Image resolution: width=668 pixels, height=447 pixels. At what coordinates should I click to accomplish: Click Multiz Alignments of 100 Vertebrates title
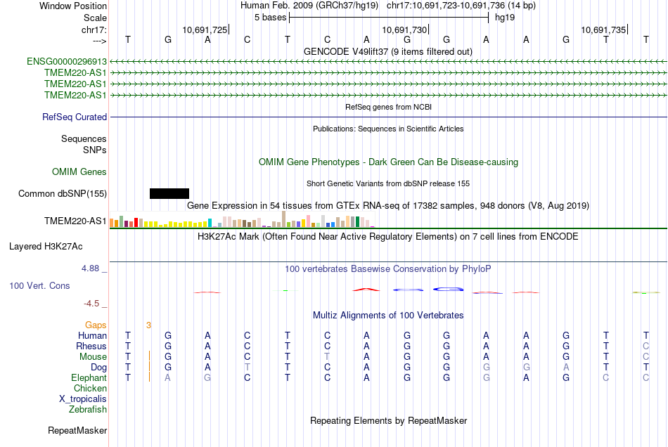pos(388,316)
